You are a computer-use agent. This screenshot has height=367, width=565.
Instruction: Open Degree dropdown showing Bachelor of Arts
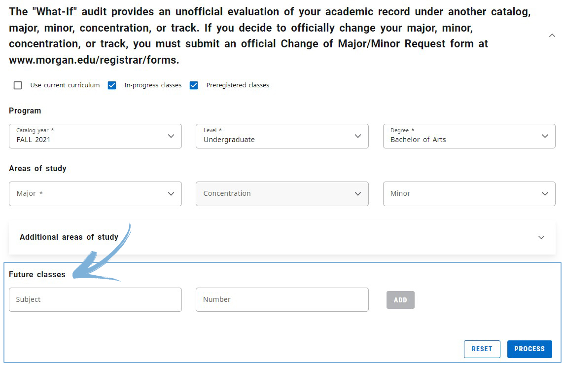point(469,136)
